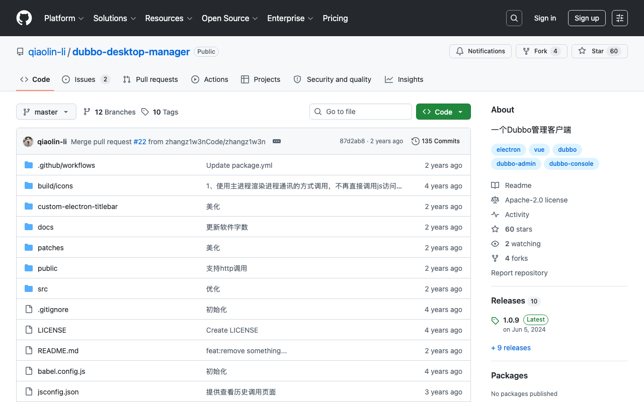Click the Notifications button
This screenshot has height=402, width=644.
pos(480,51)
